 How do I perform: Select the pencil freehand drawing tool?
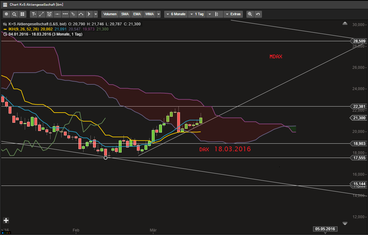(x=73, y=14)
